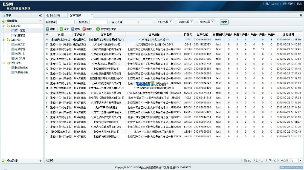Click the end date registration field
This screenshot has height=170, width=304.
click(146, 22)
